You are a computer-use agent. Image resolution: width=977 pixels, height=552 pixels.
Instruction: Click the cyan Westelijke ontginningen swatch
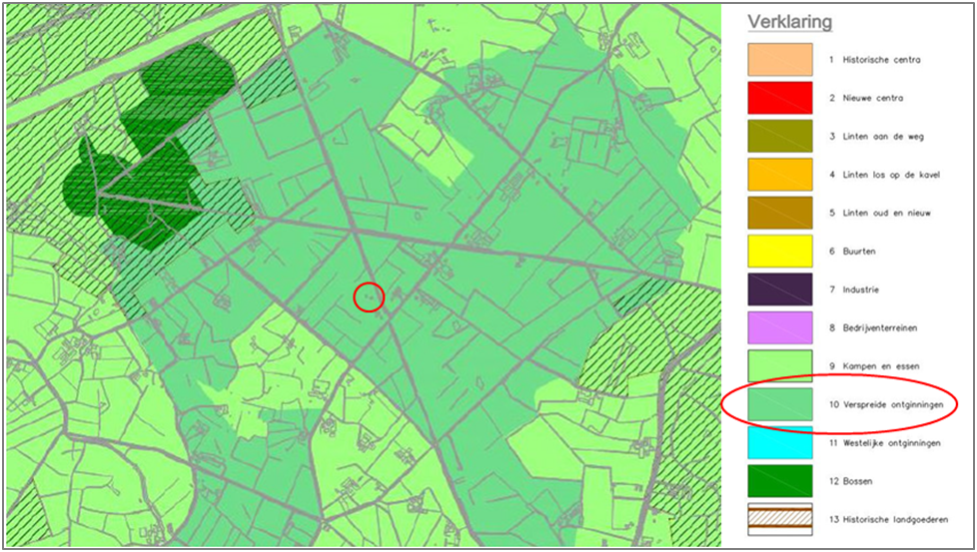click(780, 443)
